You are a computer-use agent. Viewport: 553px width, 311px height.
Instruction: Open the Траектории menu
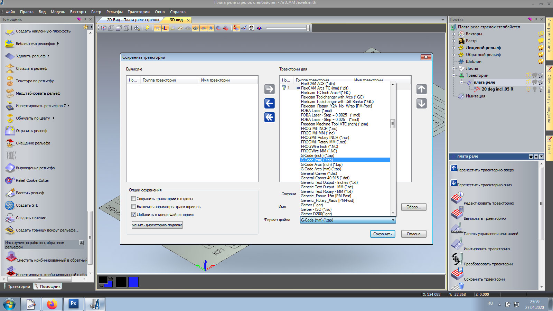[x=139, y=12]
